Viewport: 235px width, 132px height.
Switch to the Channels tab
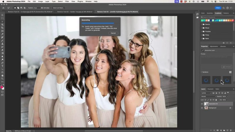[210, 89]
